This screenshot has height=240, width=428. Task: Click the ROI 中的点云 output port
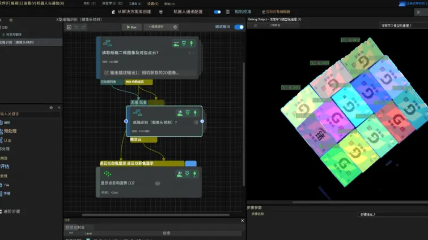click(138, 82)
